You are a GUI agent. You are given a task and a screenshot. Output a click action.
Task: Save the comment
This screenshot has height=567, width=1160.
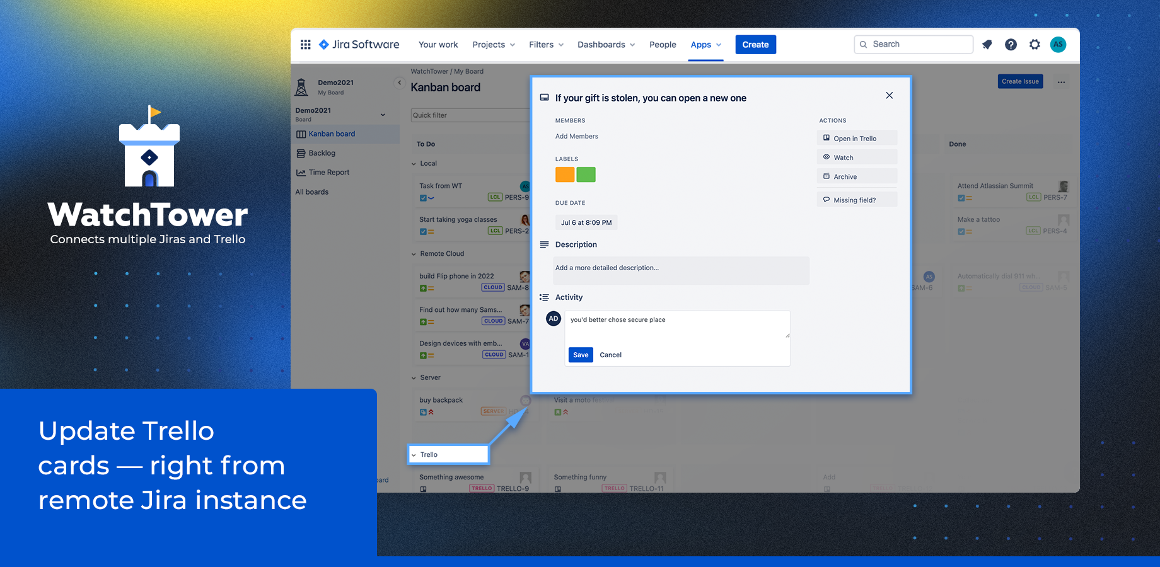(x=581, y=355)
